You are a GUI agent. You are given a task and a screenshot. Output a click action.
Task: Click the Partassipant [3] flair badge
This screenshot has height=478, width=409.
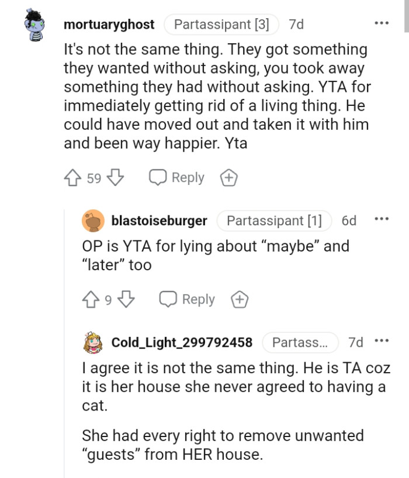coord(220,24)
